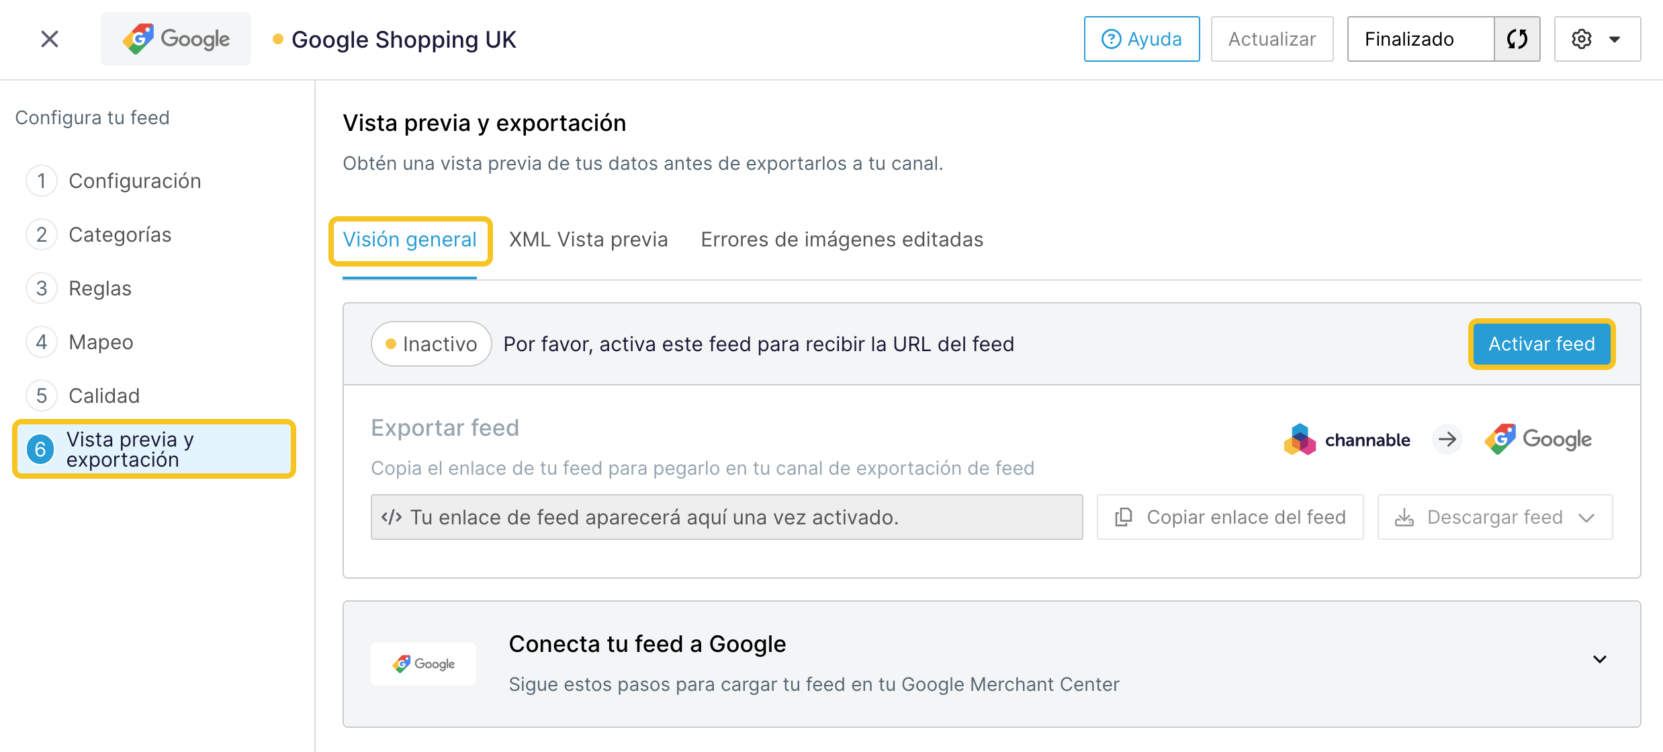Select the Visión general tab

click(410, 240)
